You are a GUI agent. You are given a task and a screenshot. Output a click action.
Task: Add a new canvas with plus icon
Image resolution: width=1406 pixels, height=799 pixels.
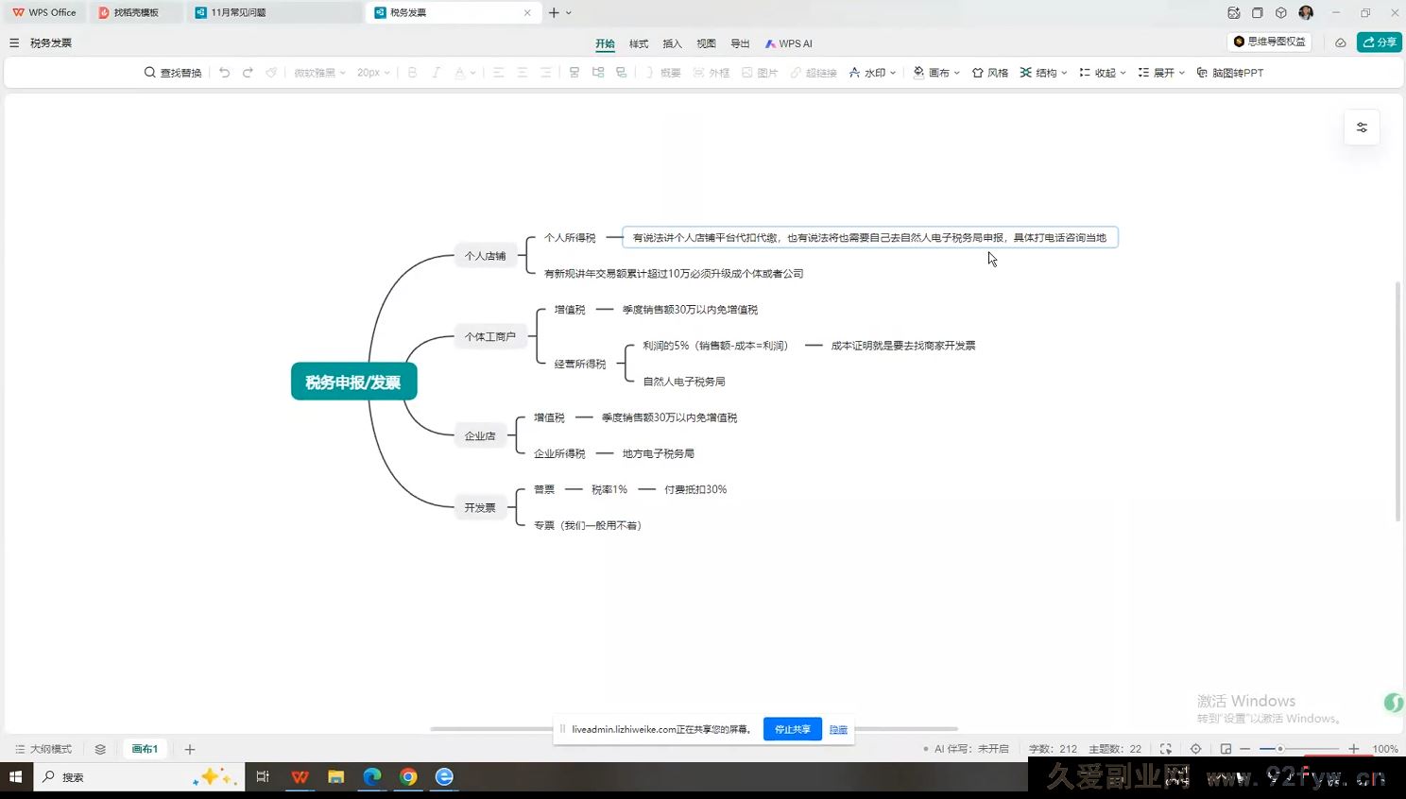190,749
